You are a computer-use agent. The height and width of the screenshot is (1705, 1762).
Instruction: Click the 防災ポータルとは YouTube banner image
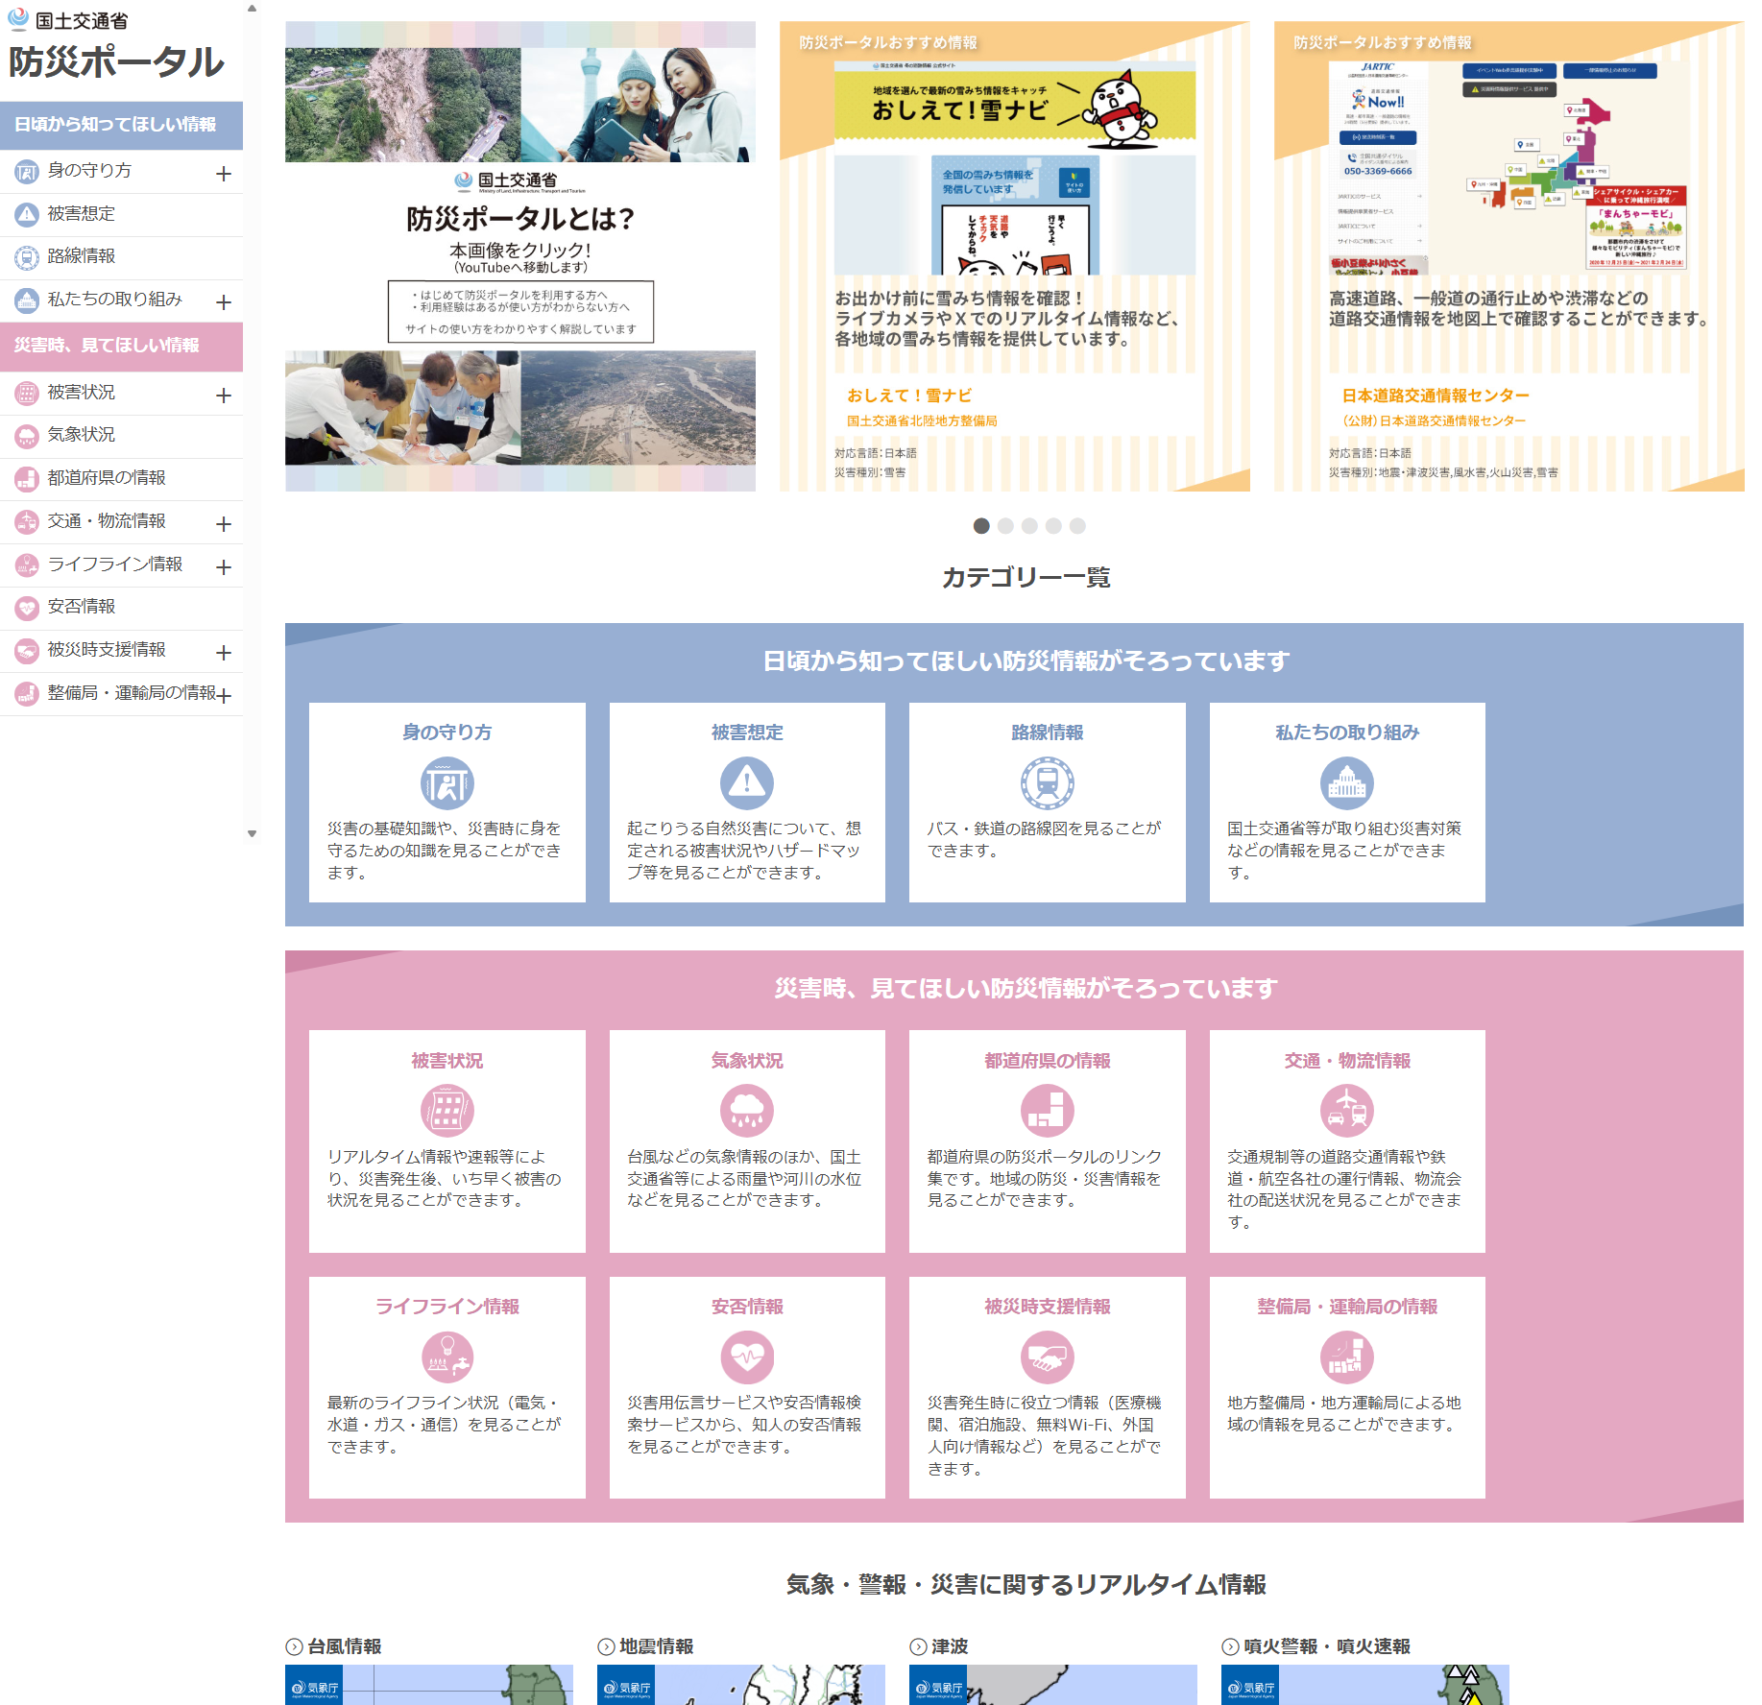tap(519, 256)
